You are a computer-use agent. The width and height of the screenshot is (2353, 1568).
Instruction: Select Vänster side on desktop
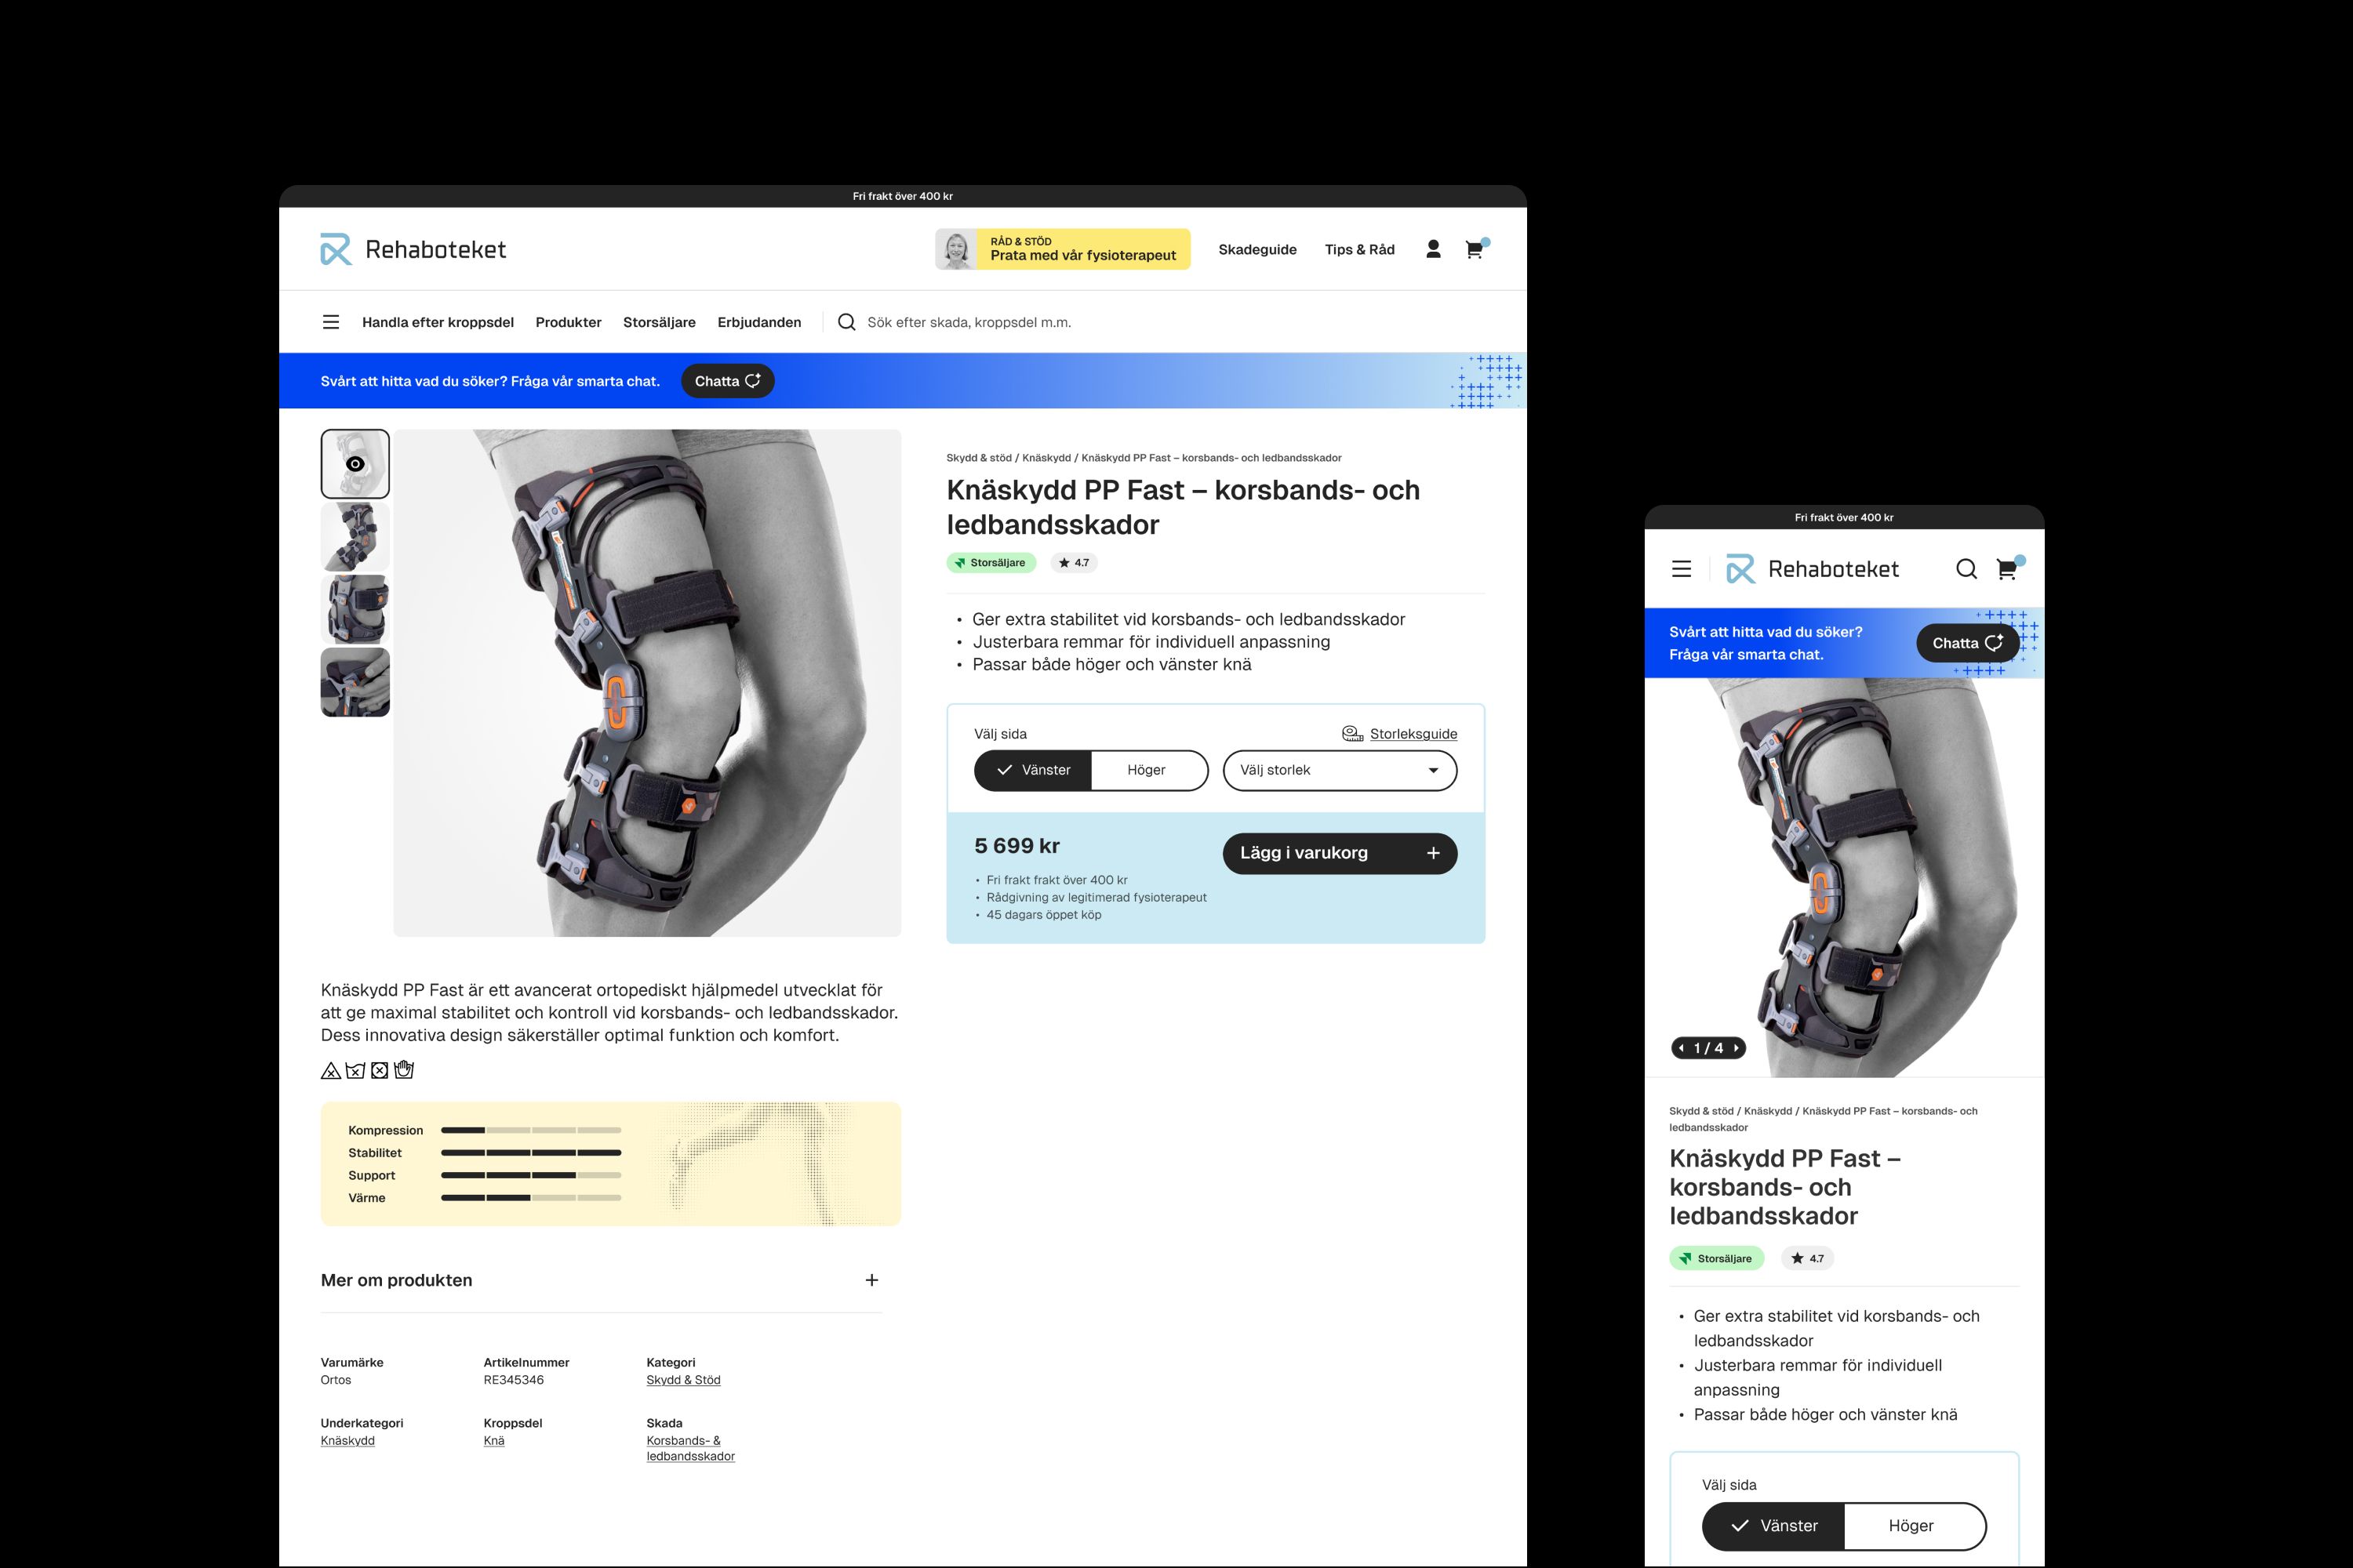(1032, 771)
